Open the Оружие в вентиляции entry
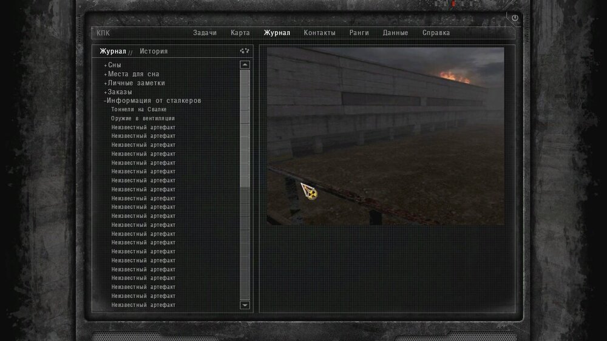Image resolution: width=607 pixels, height=341 pixels. (143, 118)
